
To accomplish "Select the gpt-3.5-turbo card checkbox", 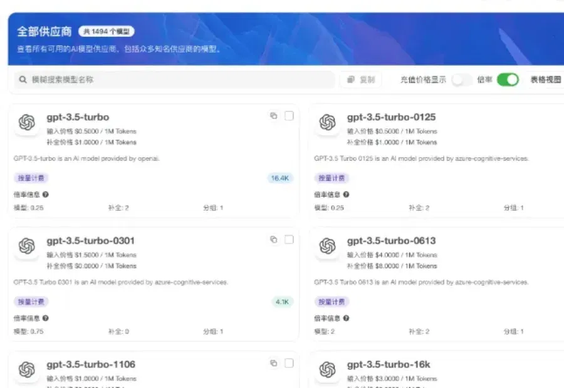I will pos(289,116).
